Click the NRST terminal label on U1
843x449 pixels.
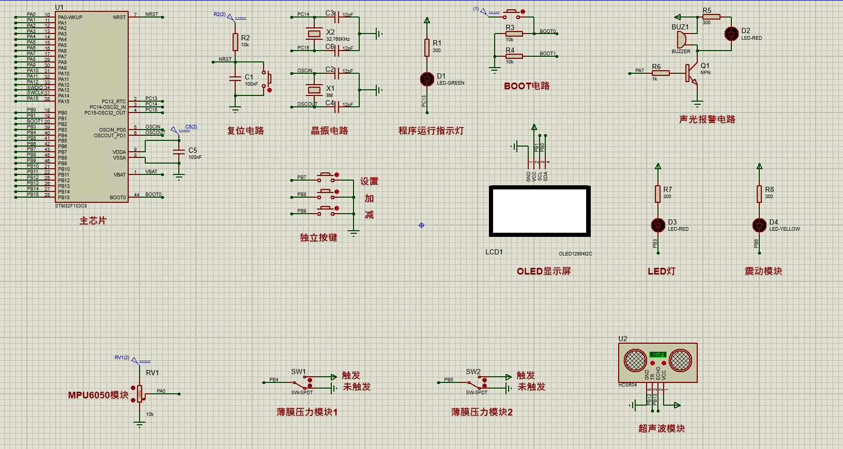click(151, 14)
